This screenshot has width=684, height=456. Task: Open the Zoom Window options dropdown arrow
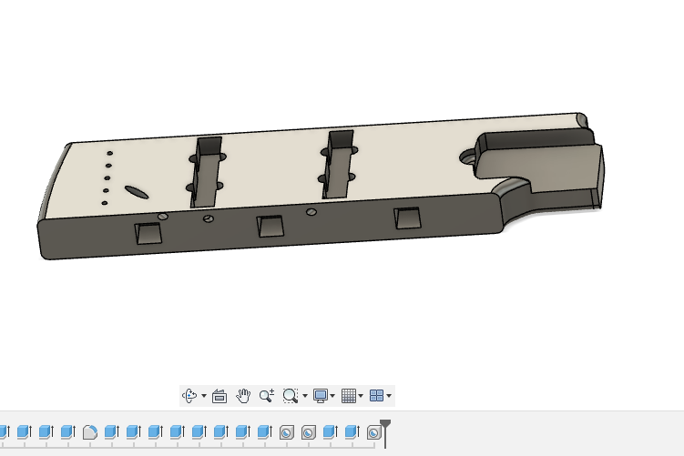(305, 396)
